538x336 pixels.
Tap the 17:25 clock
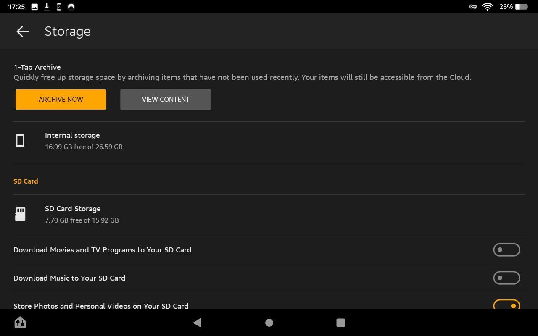pos(16,7)
